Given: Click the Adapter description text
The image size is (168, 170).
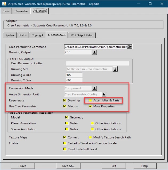Looking at the screenshot, I should coord(49,25).
